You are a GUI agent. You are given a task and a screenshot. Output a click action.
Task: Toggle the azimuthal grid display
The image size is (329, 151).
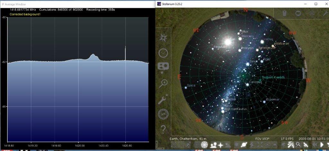204,145
